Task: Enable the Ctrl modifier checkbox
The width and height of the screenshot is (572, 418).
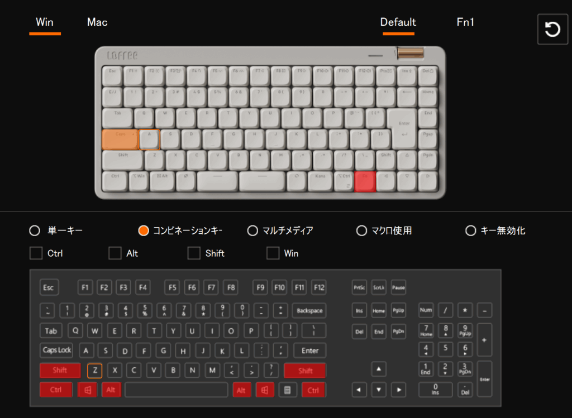Action: coord(36,253)
